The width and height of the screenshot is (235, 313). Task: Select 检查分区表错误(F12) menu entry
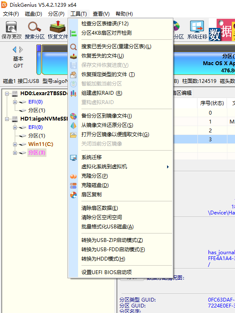[x=120, y=24]
